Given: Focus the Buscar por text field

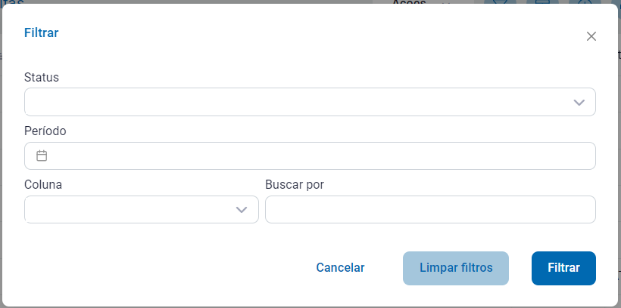Looking at the screenshot, I should coord(430,210).
